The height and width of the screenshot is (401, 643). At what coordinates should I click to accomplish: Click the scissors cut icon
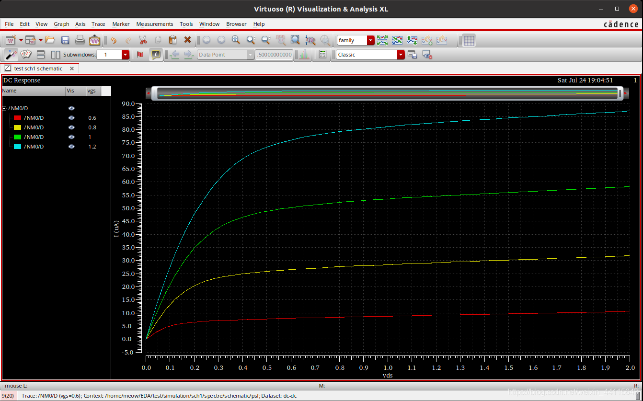coord(143,40)
